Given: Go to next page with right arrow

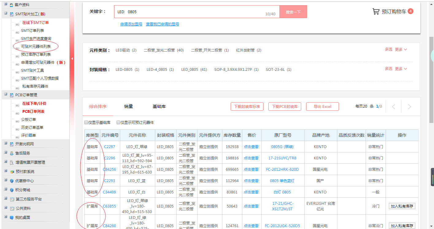Looking at the screenshot, I should (409, 107).
